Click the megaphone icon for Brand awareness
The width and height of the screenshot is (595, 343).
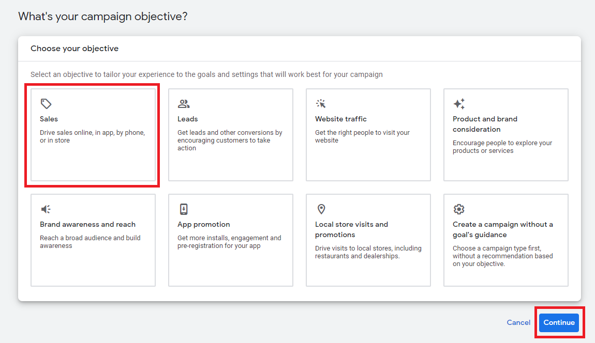tap(46, 209)
